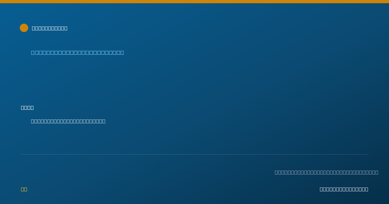The image size is (389, 204).
Task: Click the first character of the light-blue headline
Action: pyautogui.click(x=33, y=52)
